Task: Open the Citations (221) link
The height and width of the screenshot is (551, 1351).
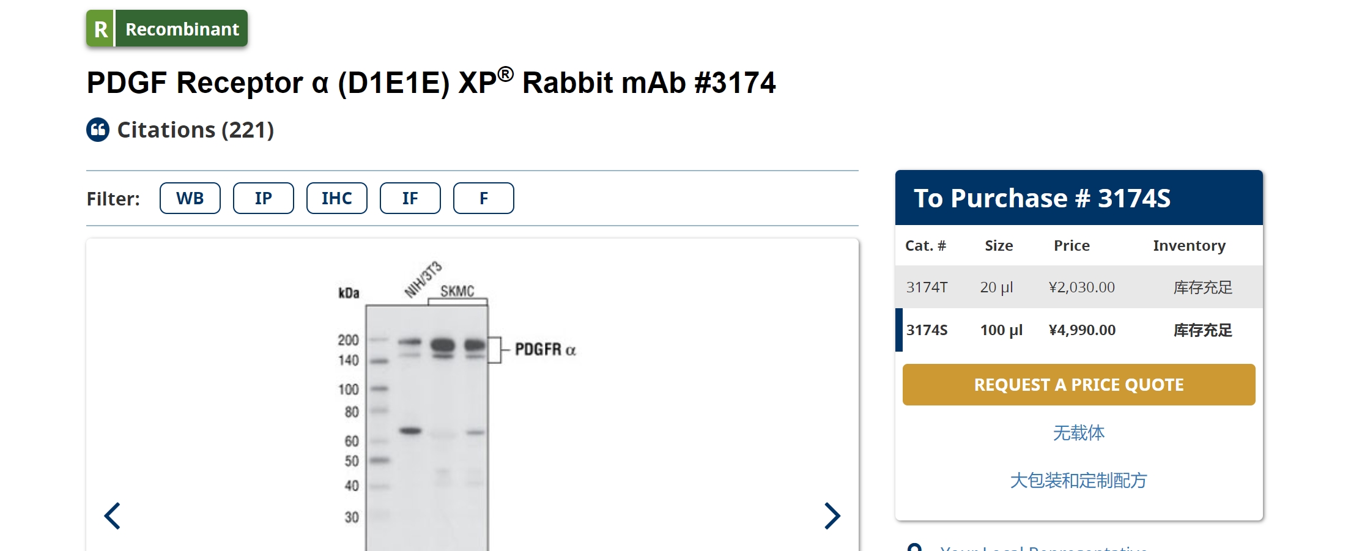Action: point(195,130)
